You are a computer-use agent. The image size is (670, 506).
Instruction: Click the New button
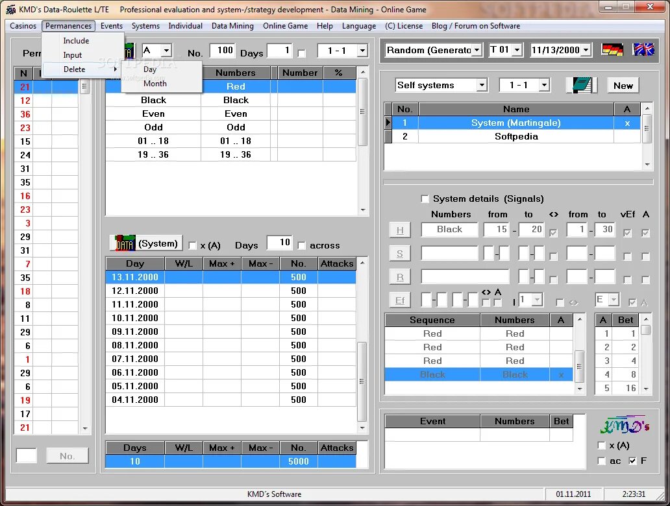[623, 86]
